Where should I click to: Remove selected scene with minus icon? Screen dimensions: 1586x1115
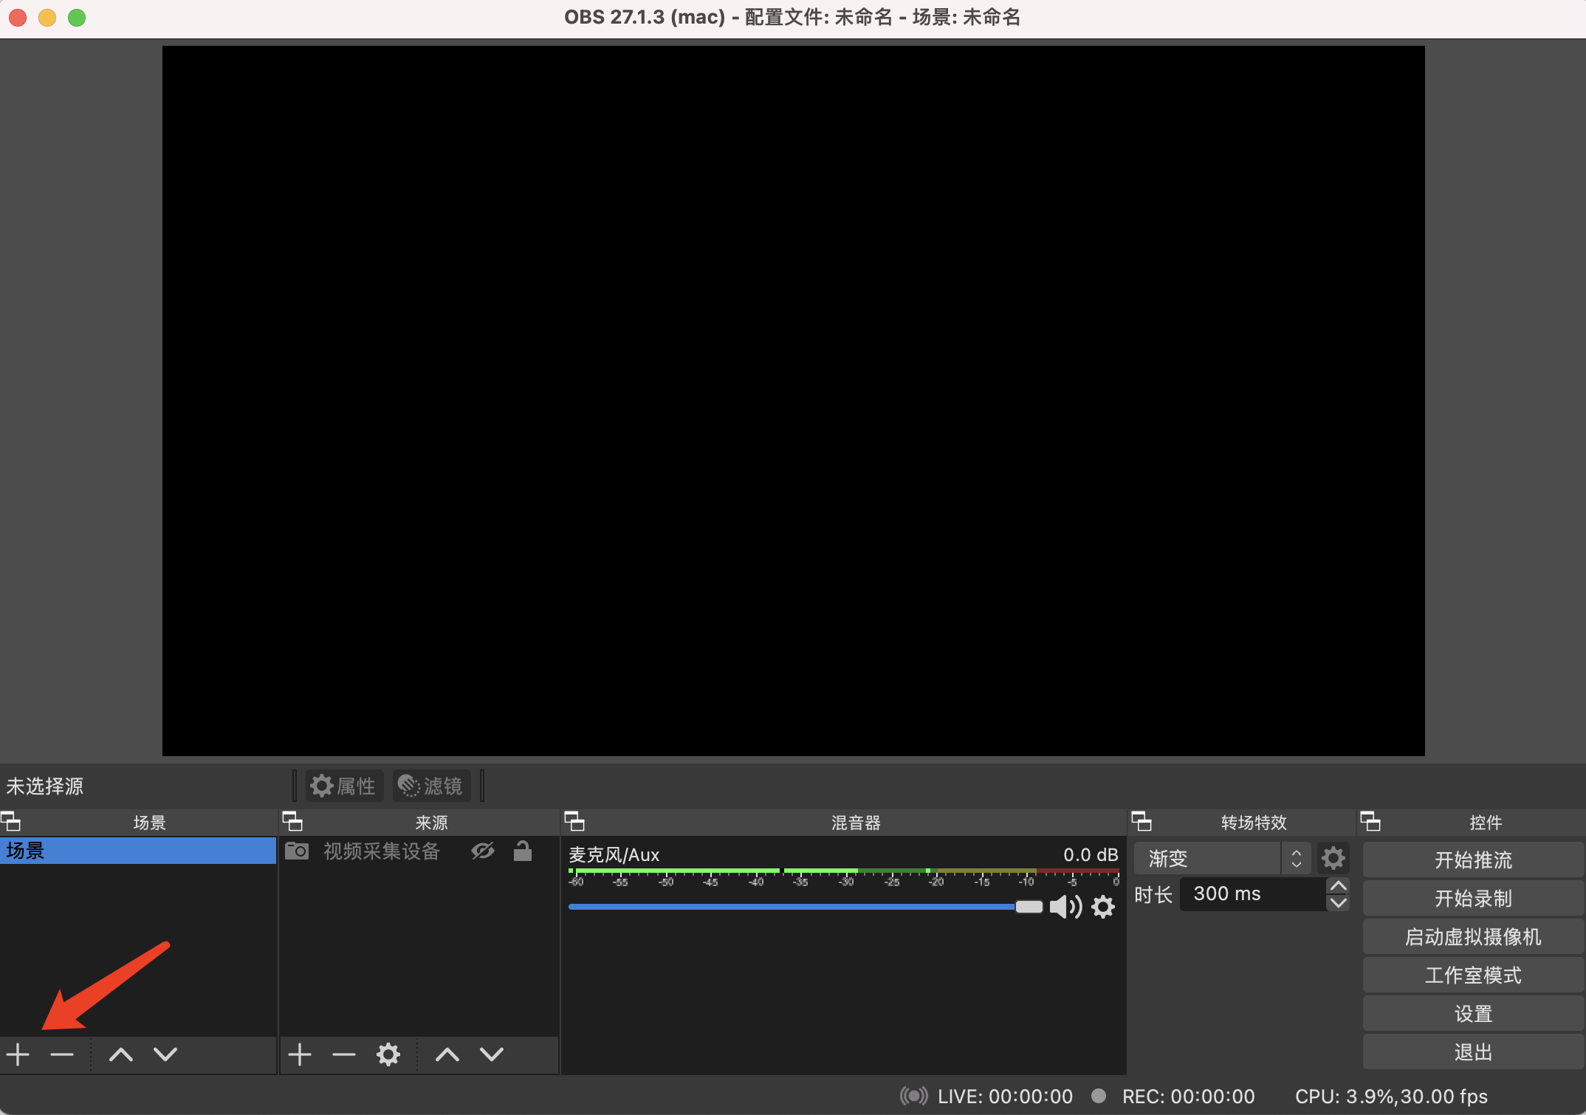click(x=62, y=1054)
